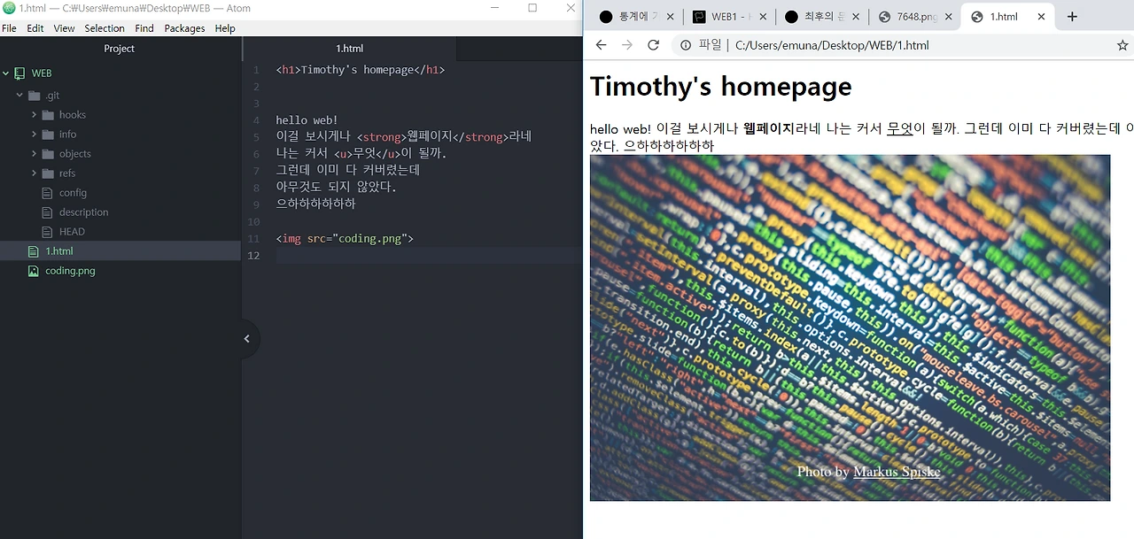Minimize the Atom window

click(x=493, y=8)
